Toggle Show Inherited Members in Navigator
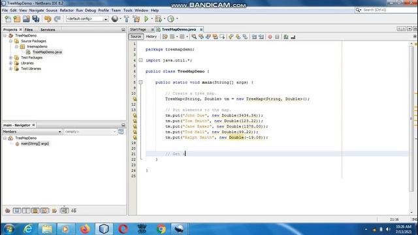The image size is (418, 235). click(x=8, y=211)
